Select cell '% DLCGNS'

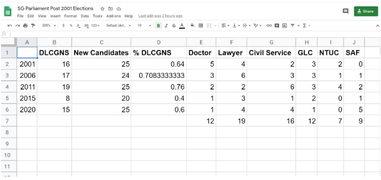pos(159,53)
